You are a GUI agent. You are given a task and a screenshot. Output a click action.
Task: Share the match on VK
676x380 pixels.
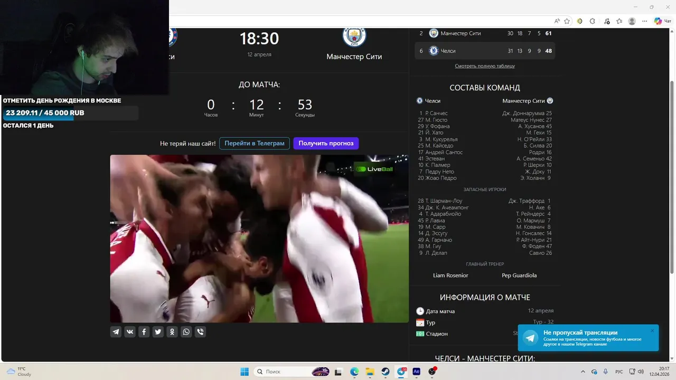point(130,332)
